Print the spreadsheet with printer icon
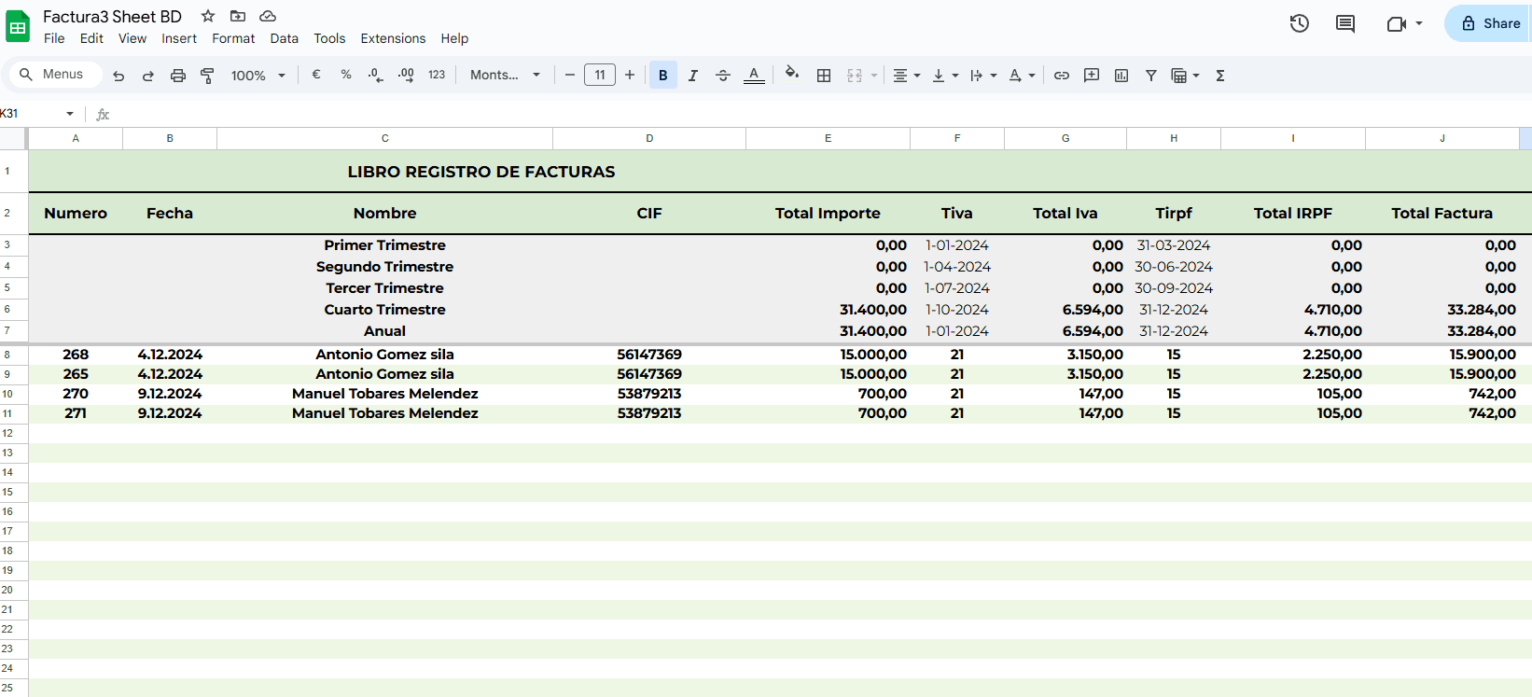1532x697 pixels. point(178,76)
